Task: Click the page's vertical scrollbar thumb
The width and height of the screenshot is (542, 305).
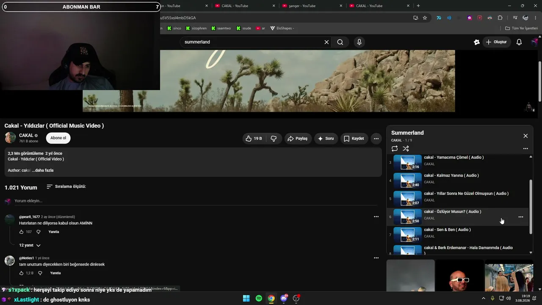Action: point(539,80)
